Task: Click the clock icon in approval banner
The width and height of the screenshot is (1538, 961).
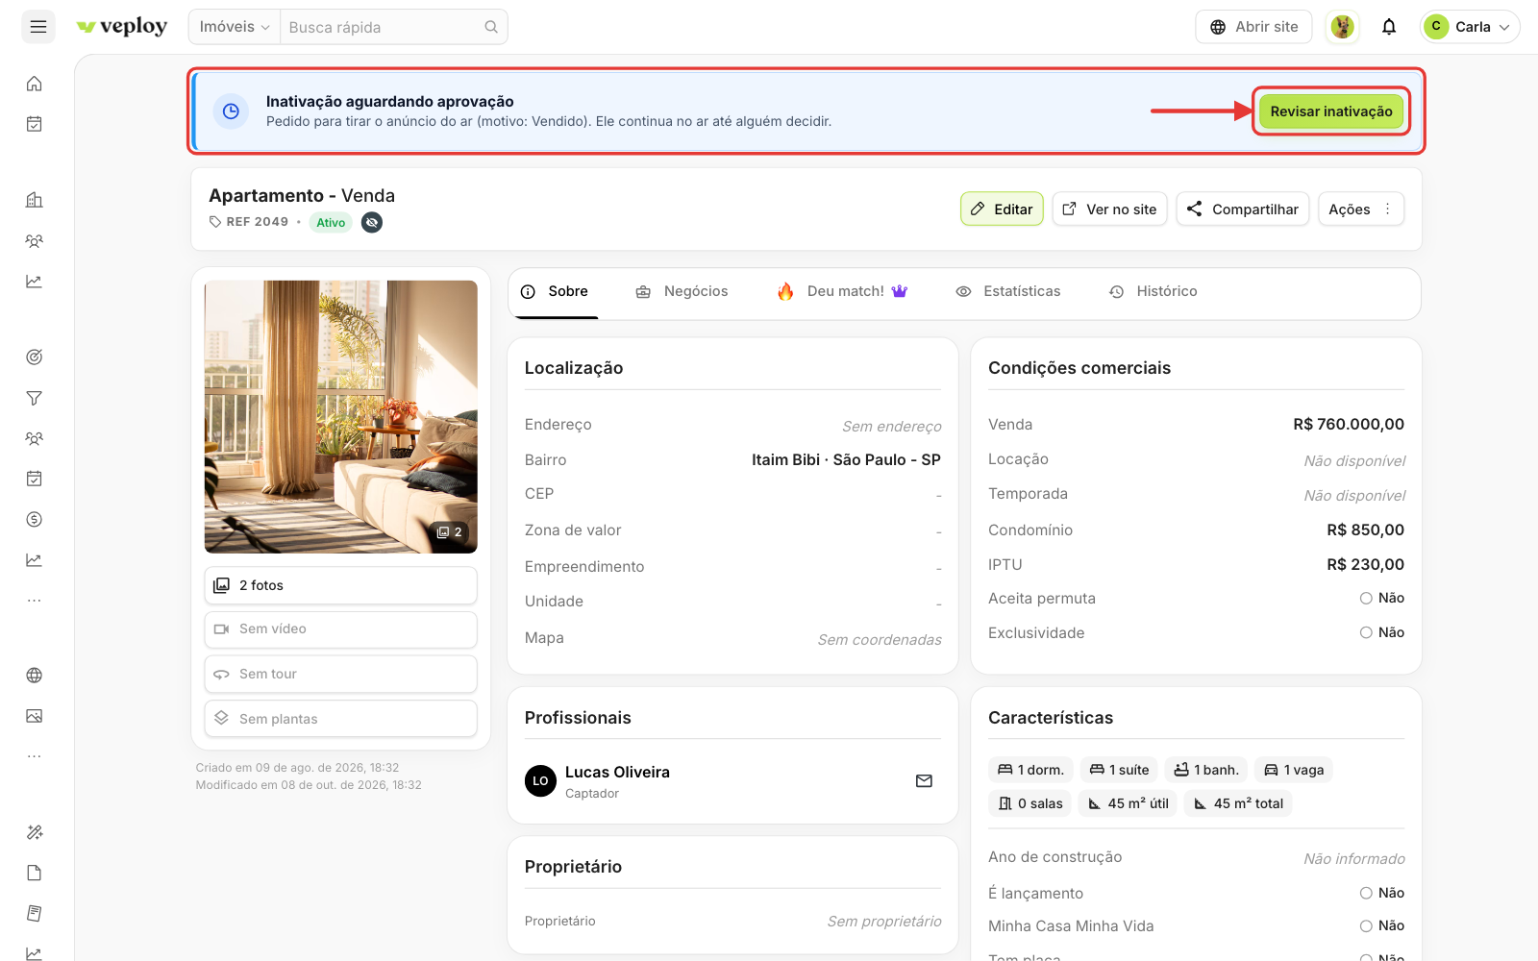Action: [231, 111]
